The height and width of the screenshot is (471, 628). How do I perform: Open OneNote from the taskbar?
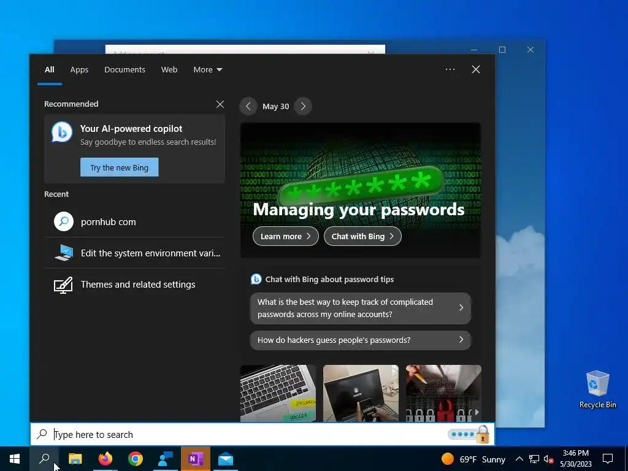[196, 459]
